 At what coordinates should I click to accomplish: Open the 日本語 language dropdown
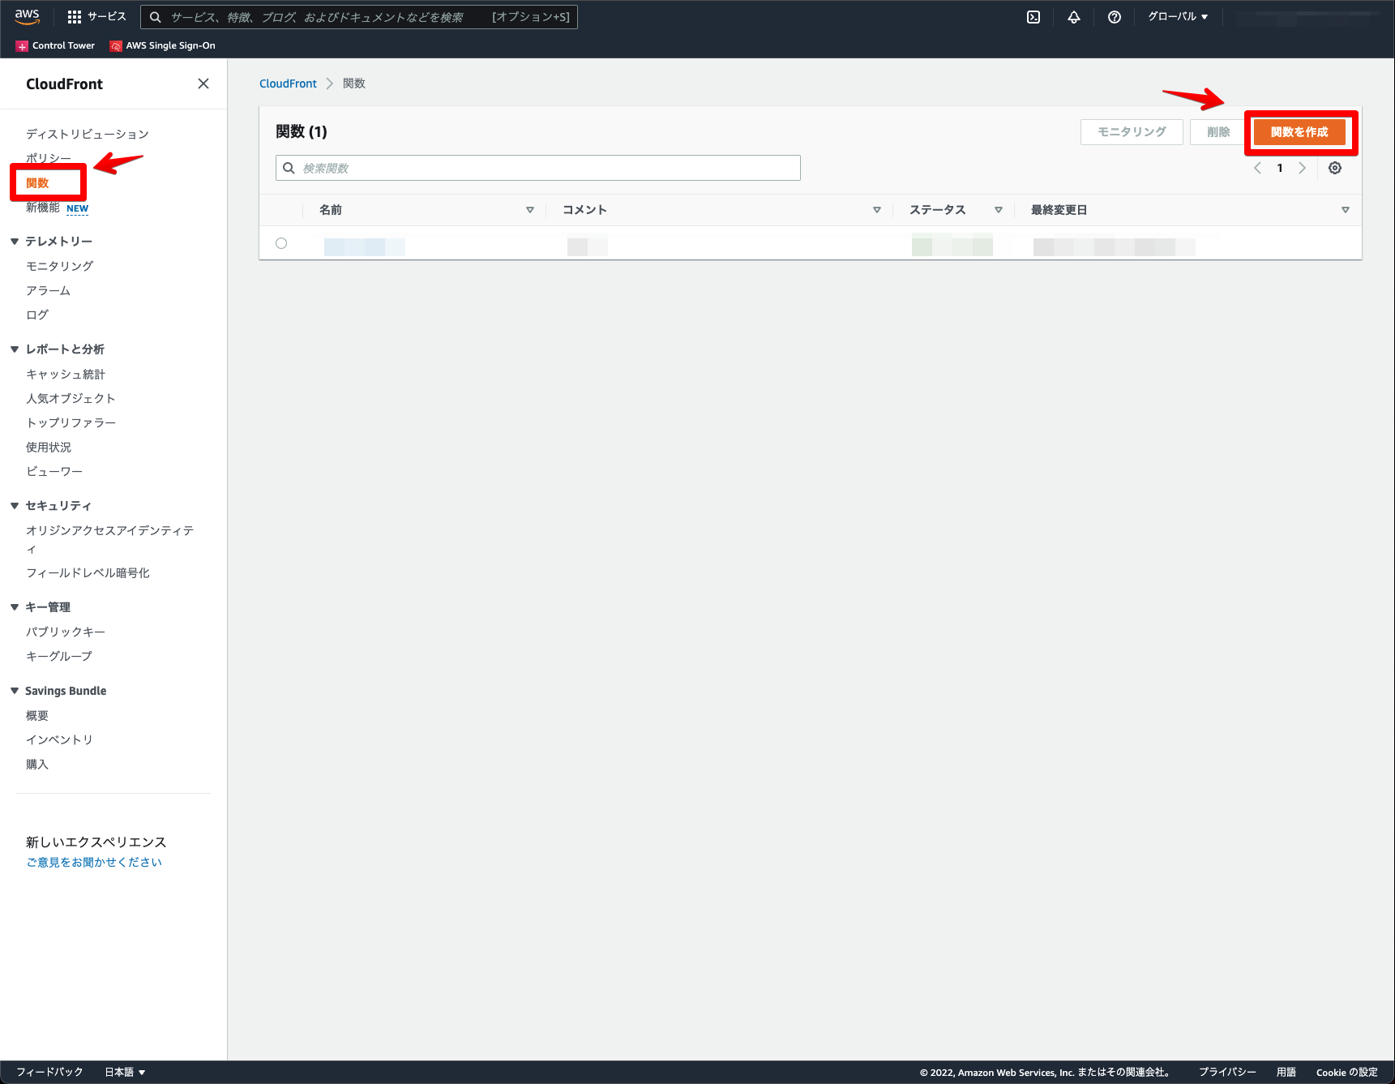(125, 1072)
